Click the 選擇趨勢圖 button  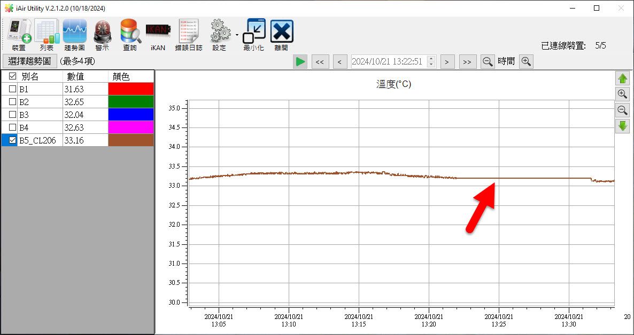pos(29,62)
